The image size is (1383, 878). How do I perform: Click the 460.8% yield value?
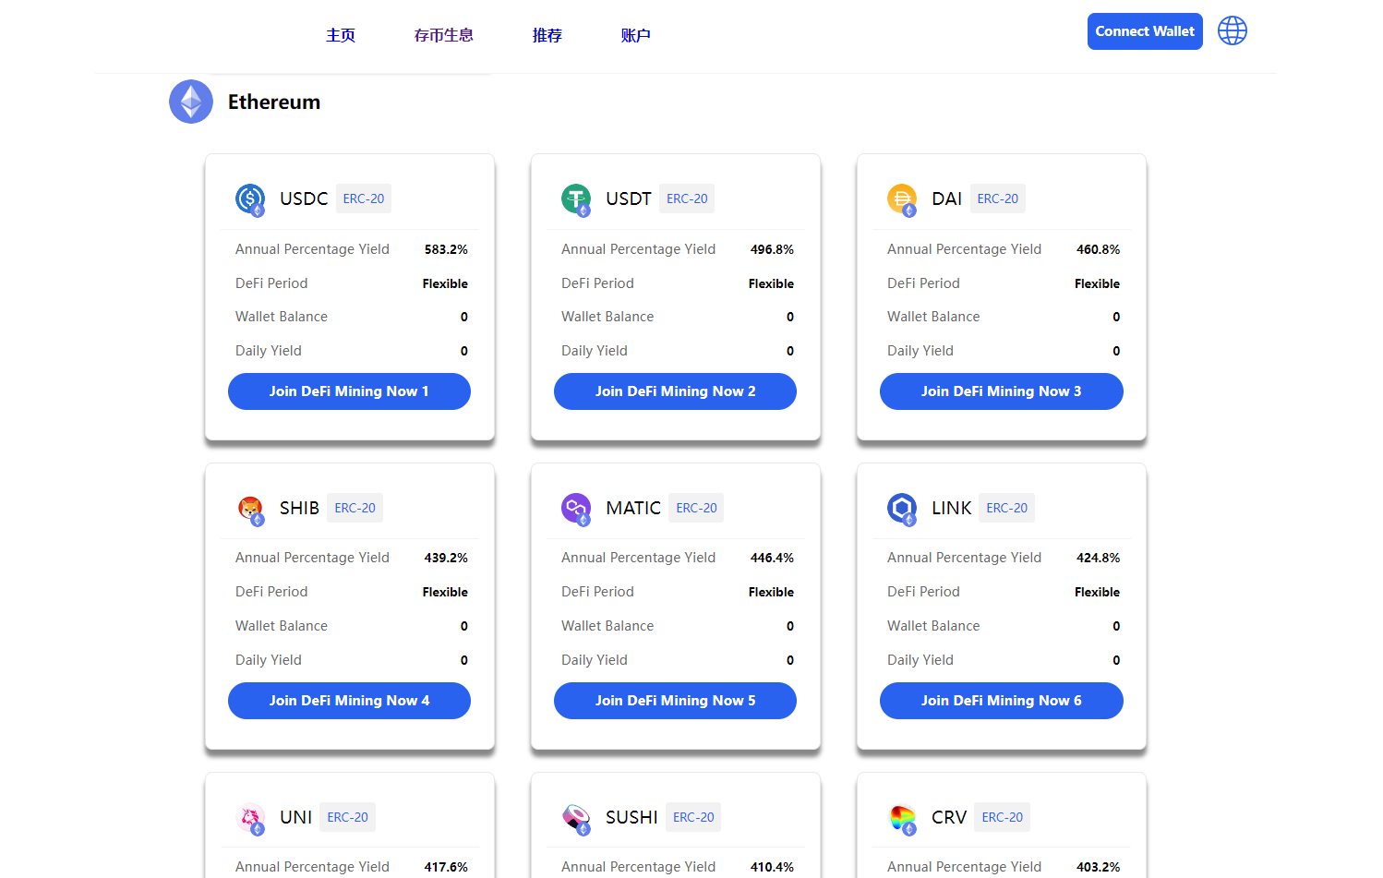[1098, 249]
